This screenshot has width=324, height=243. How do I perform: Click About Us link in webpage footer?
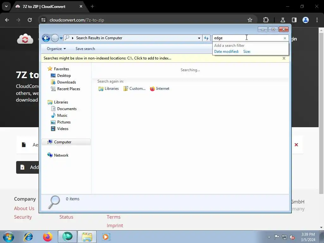click(x=24, y=209)
